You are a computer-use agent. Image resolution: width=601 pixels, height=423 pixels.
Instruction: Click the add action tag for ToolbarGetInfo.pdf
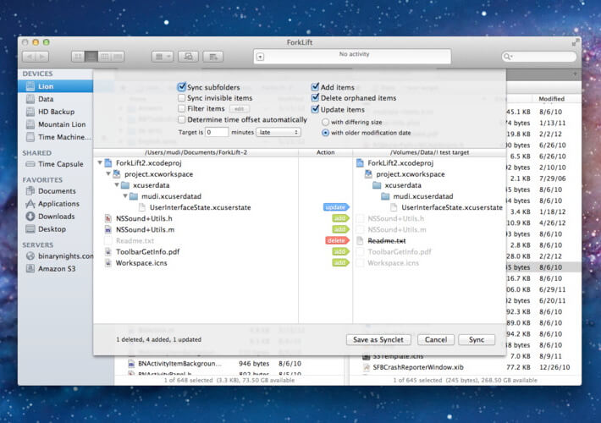340,252
